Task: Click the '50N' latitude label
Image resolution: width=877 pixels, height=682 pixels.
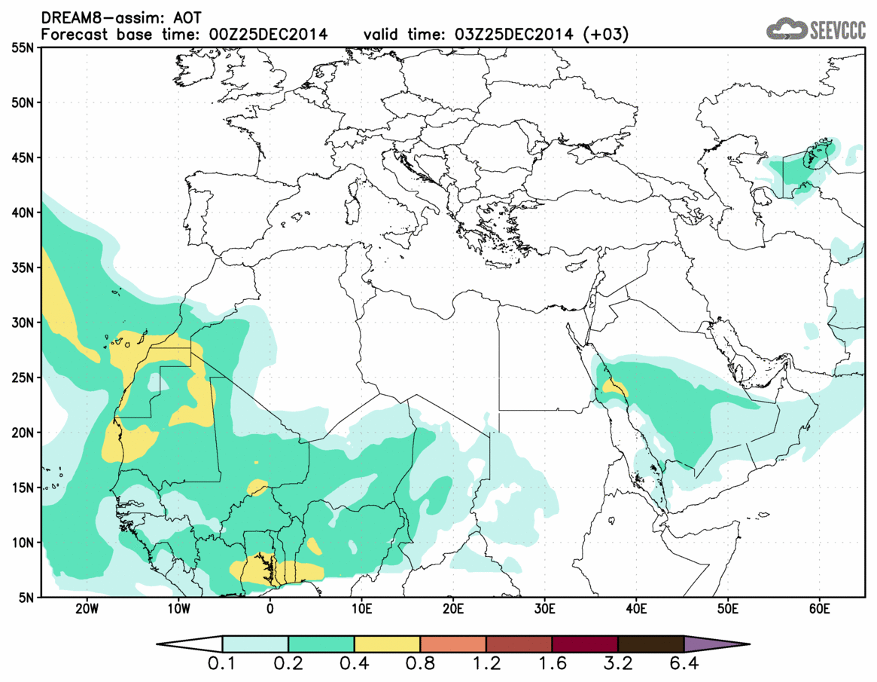Action: point(23,103)
